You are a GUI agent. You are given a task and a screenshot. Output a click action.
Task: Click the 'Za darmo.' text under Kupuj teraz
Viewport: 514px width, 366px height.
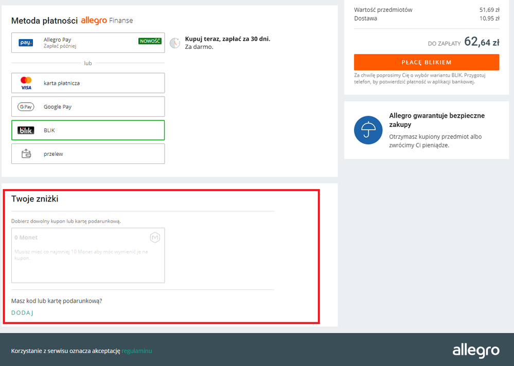point(199,47)
